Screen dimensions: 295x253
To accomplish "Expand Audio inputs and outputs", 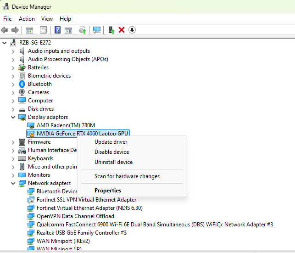I will click(x=13, y=51).
